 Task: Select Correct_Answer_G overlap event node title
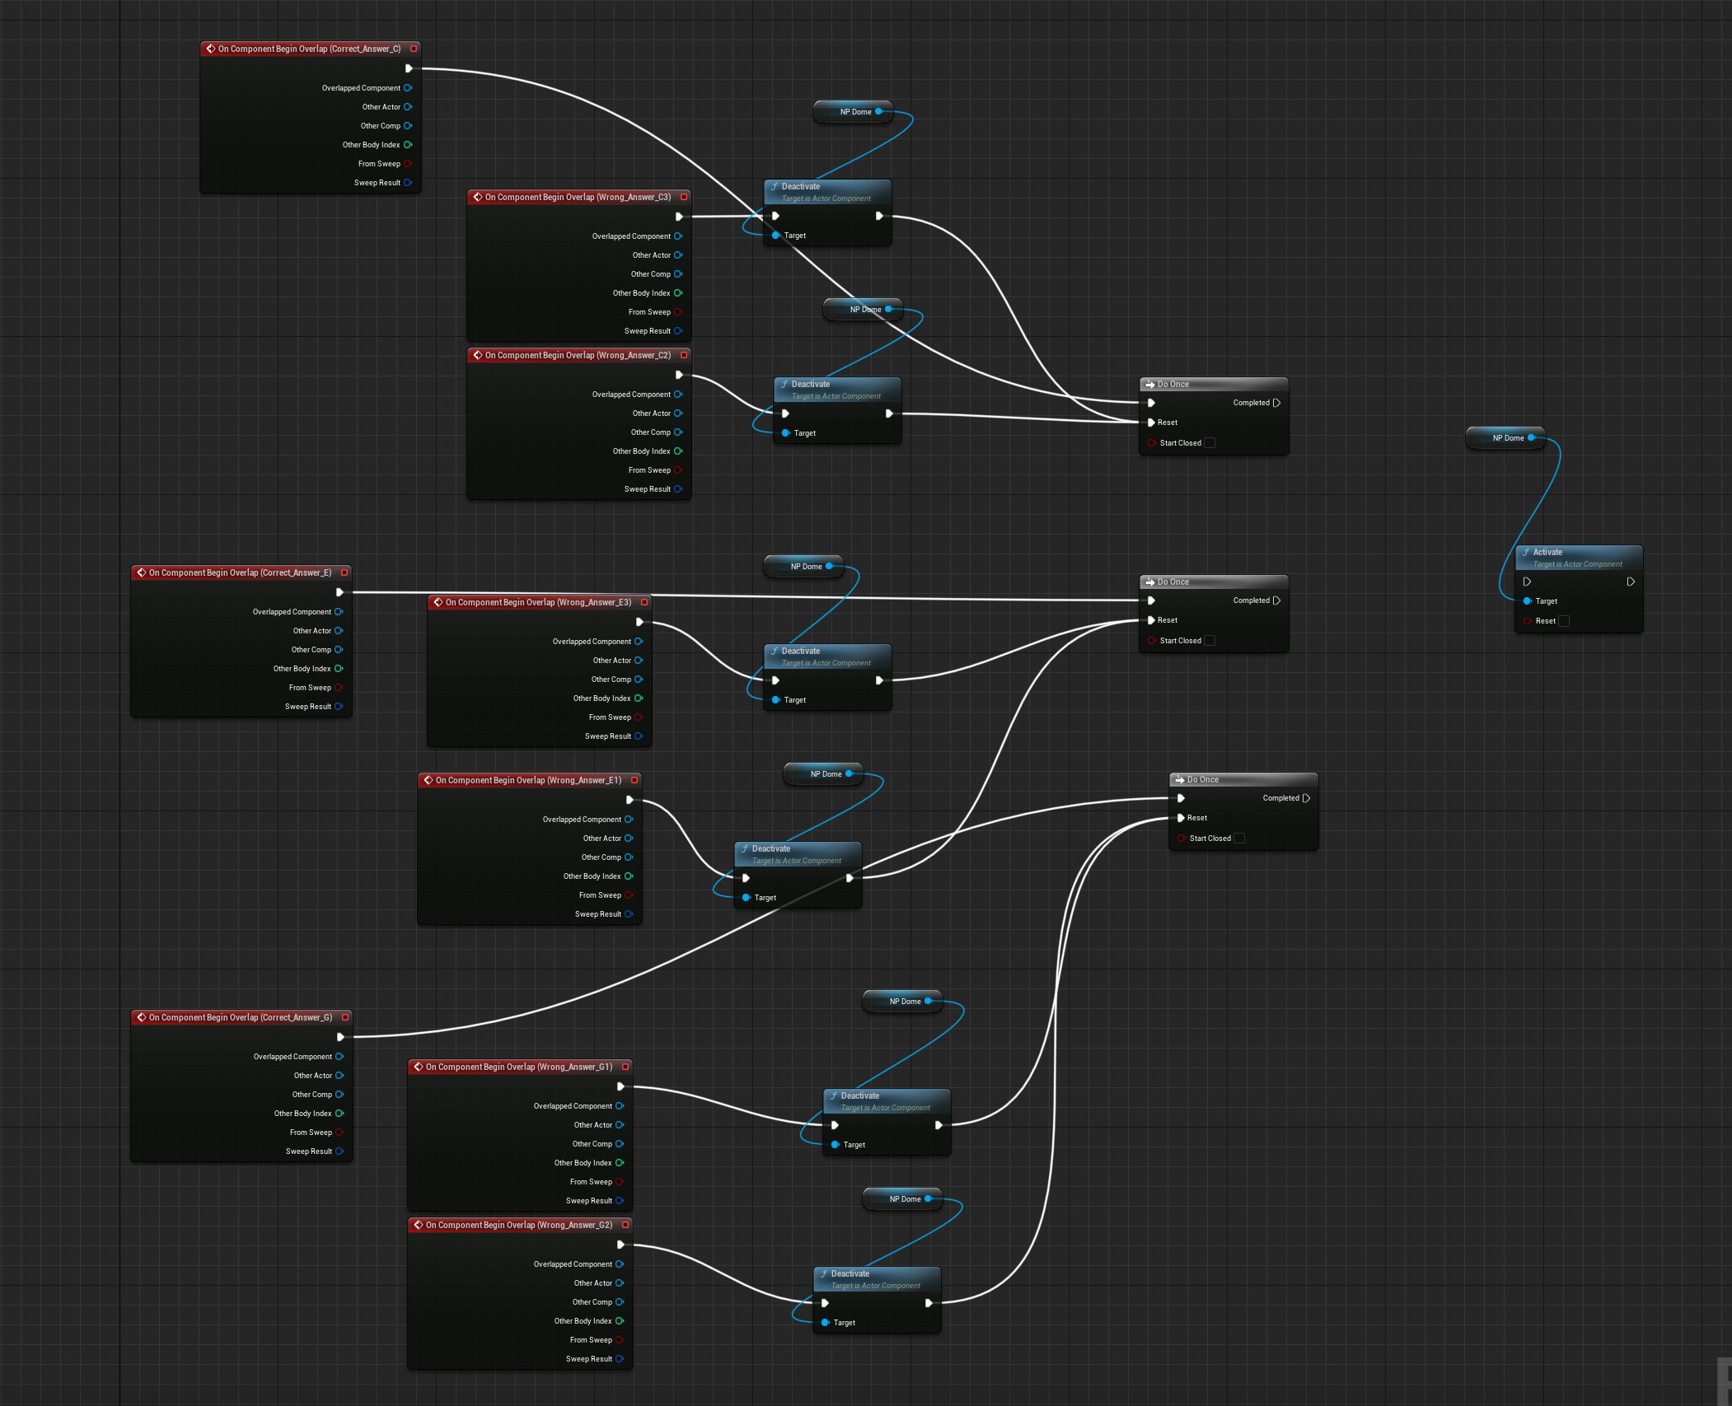(x=240, y=1017)
